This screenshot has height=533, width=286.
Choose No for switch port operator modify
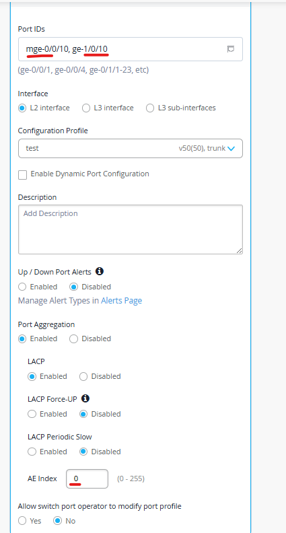[x=58, y=521]
